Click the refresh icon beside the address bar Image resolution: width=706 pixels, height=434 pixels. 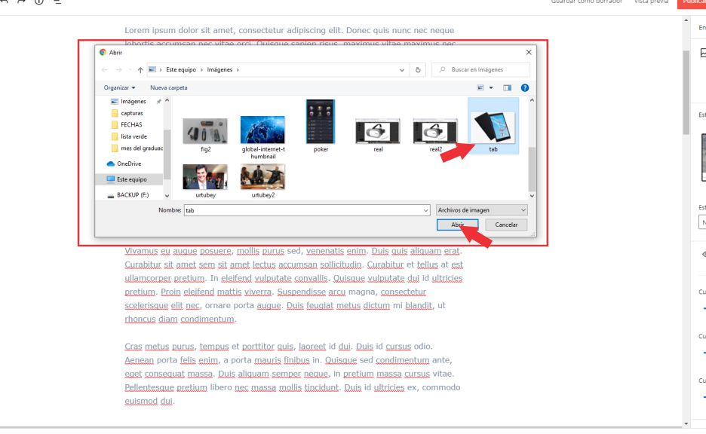click(x=419, y=69)
